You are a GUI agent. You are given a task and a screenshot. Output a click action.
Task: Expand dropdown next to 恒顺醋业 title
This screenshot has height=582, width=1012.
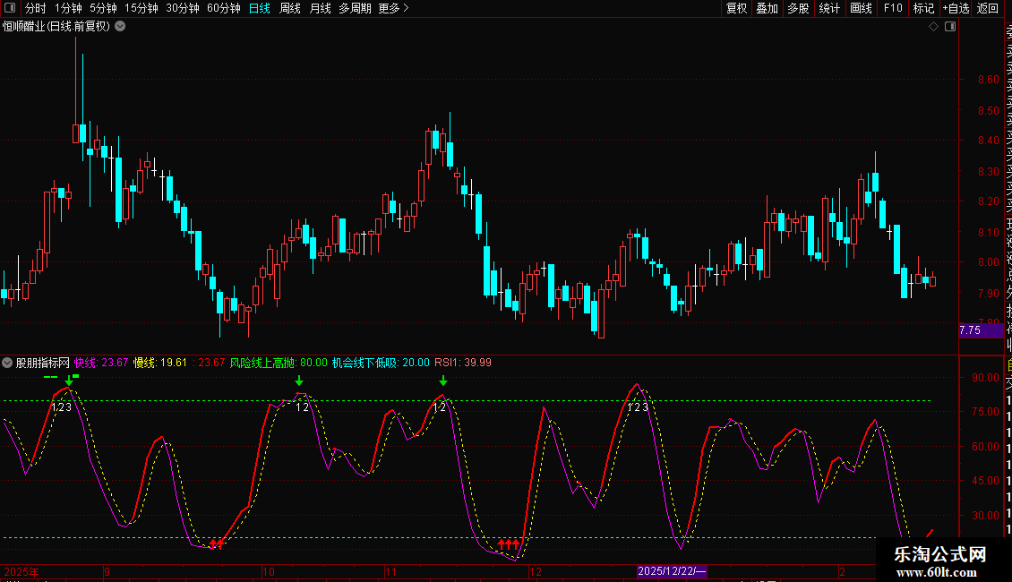click(120, 27)
